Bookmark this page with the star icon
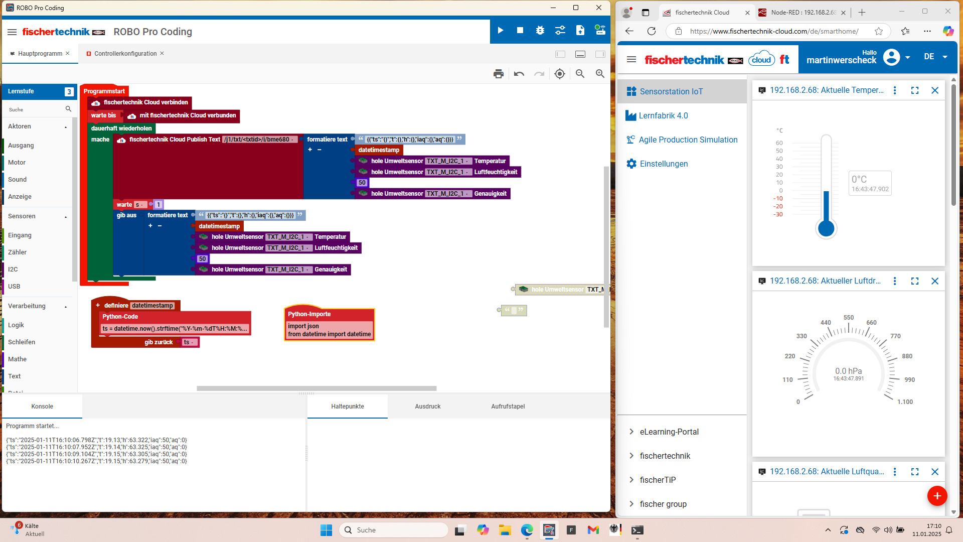 (x=879, y=31)
